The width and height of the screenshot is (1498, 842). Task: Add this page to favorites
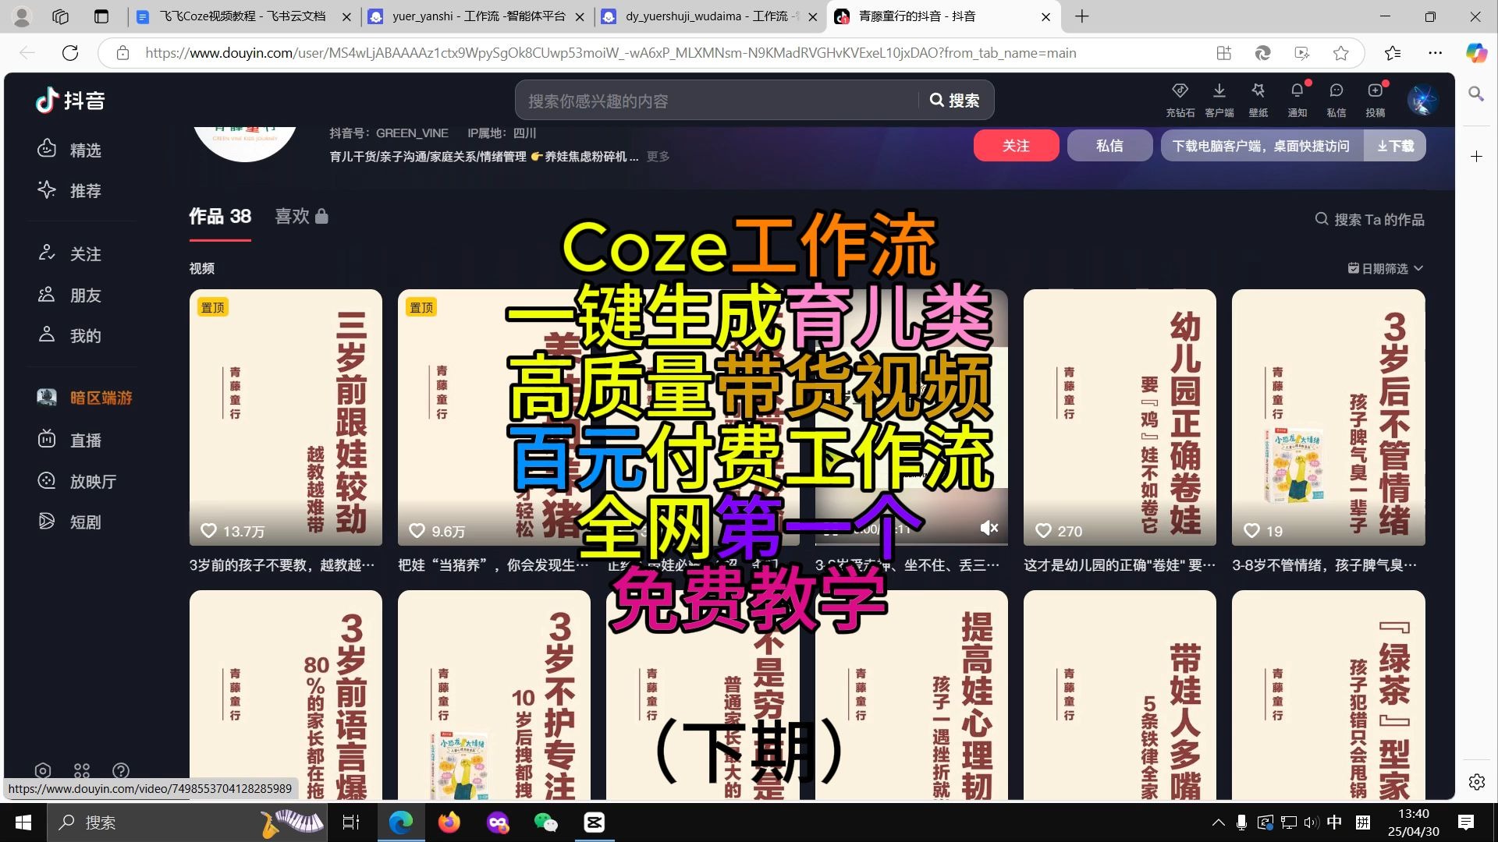(x=1340, y=53)
